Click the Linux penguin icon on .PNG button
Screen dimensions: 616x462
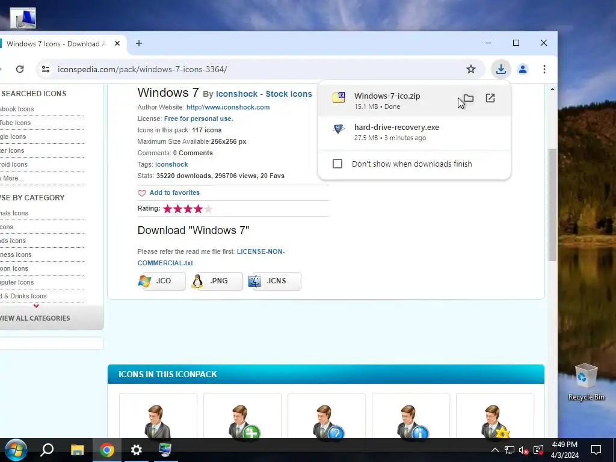point(197,282)
